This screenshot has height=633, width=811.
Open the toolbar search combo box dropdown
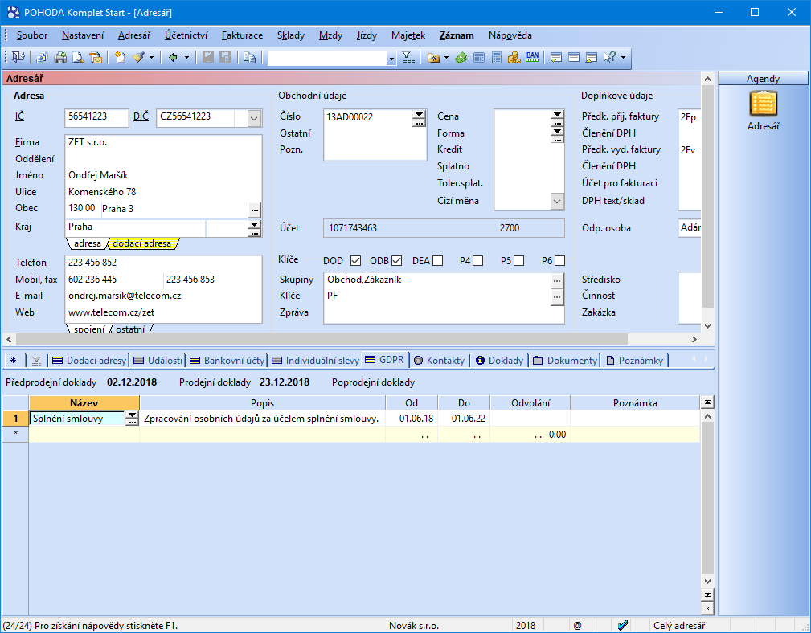391,59
